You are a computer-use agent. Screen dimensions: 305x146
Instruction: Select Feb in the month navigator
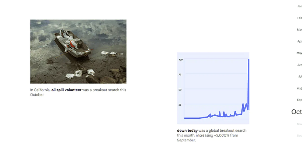tap(300, 18)
